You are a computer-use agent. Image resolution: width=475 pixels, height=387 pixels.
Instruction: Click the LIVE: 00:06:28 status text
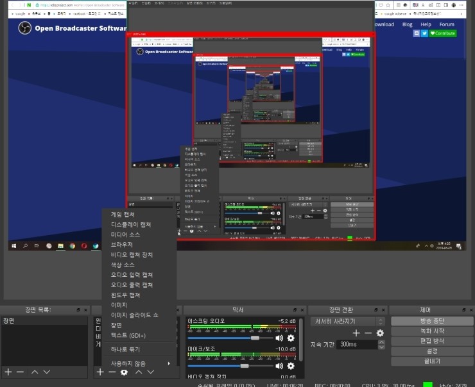tap(285, 385)
